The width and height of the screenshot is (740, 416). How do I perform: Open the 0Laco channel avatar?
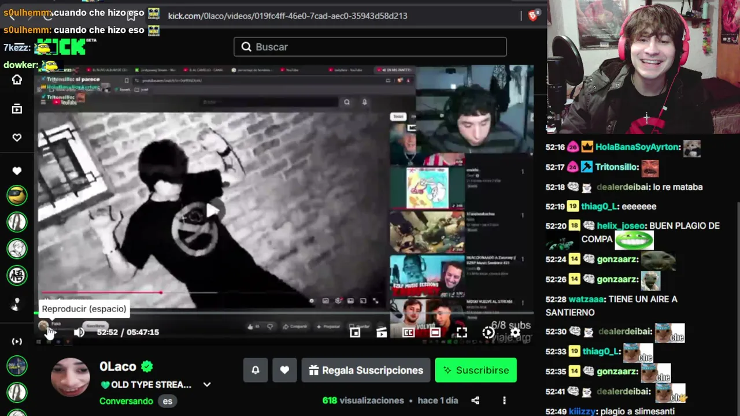[71, 377]
